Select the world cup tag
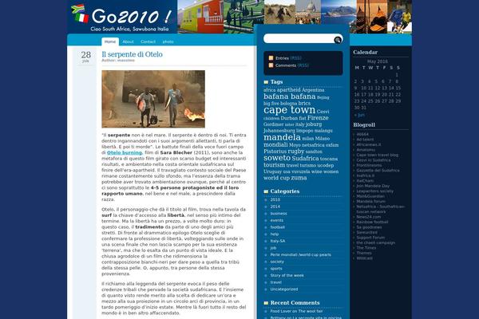Image resolution: width=479 pixels, height=319 pixels. click(276, 178)
